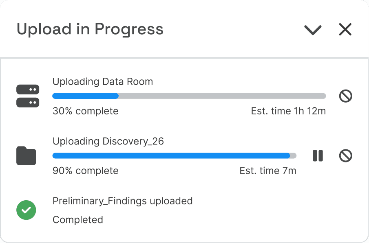Click the Data Room progress bar
The image size is (369, 243).
point(189,96)
